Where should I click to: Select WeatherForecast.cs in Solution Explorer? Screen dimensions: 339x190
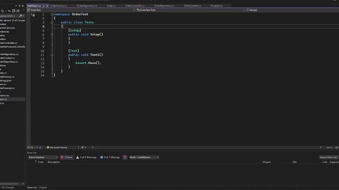pyautogui.click(x=7, y=88)
